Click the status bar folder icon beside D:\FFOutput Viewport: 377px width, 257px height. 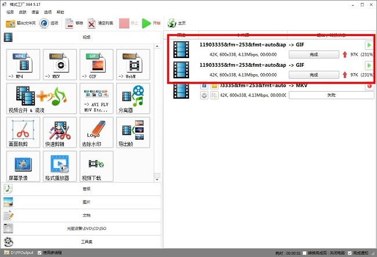(6, 253)
